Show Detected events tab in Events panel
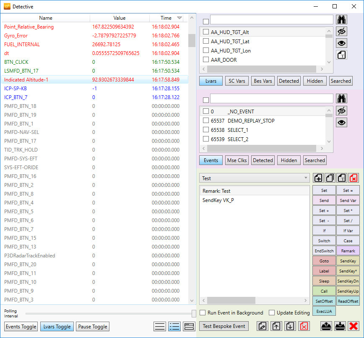Viewport: 364px width, 338px height. [x=263, y=160]
